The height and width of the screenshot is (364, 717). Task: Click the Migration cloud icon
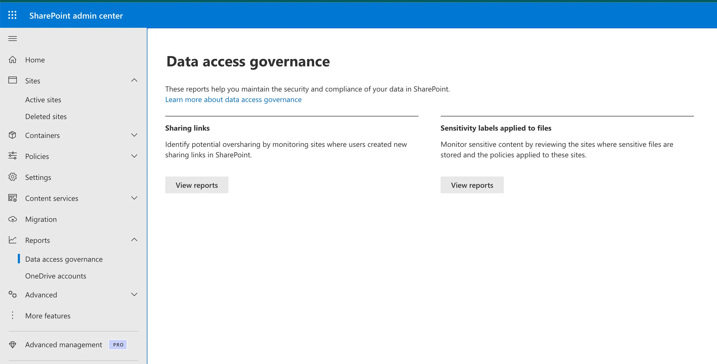pos(13,219)
